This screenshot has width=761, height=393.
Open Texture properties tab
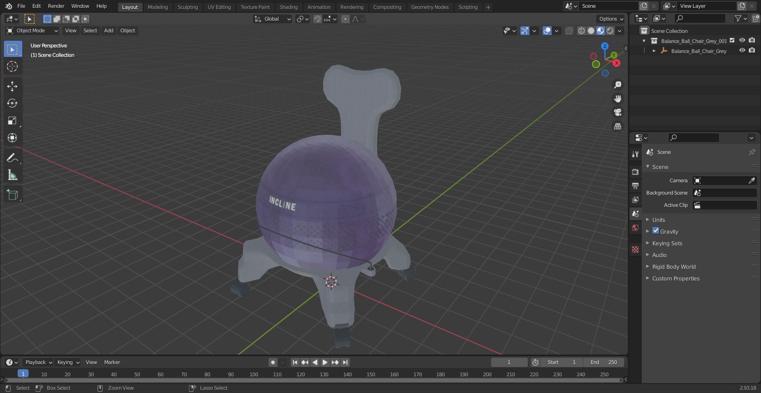click(635, 249)
